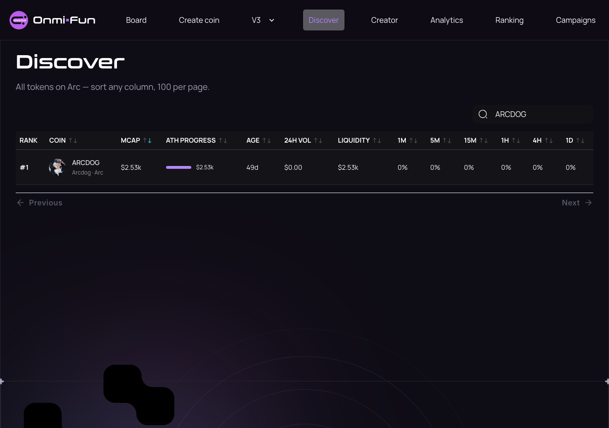Open the Ranking page
This screenshot has width=609, height=428.
coord(510,20)
